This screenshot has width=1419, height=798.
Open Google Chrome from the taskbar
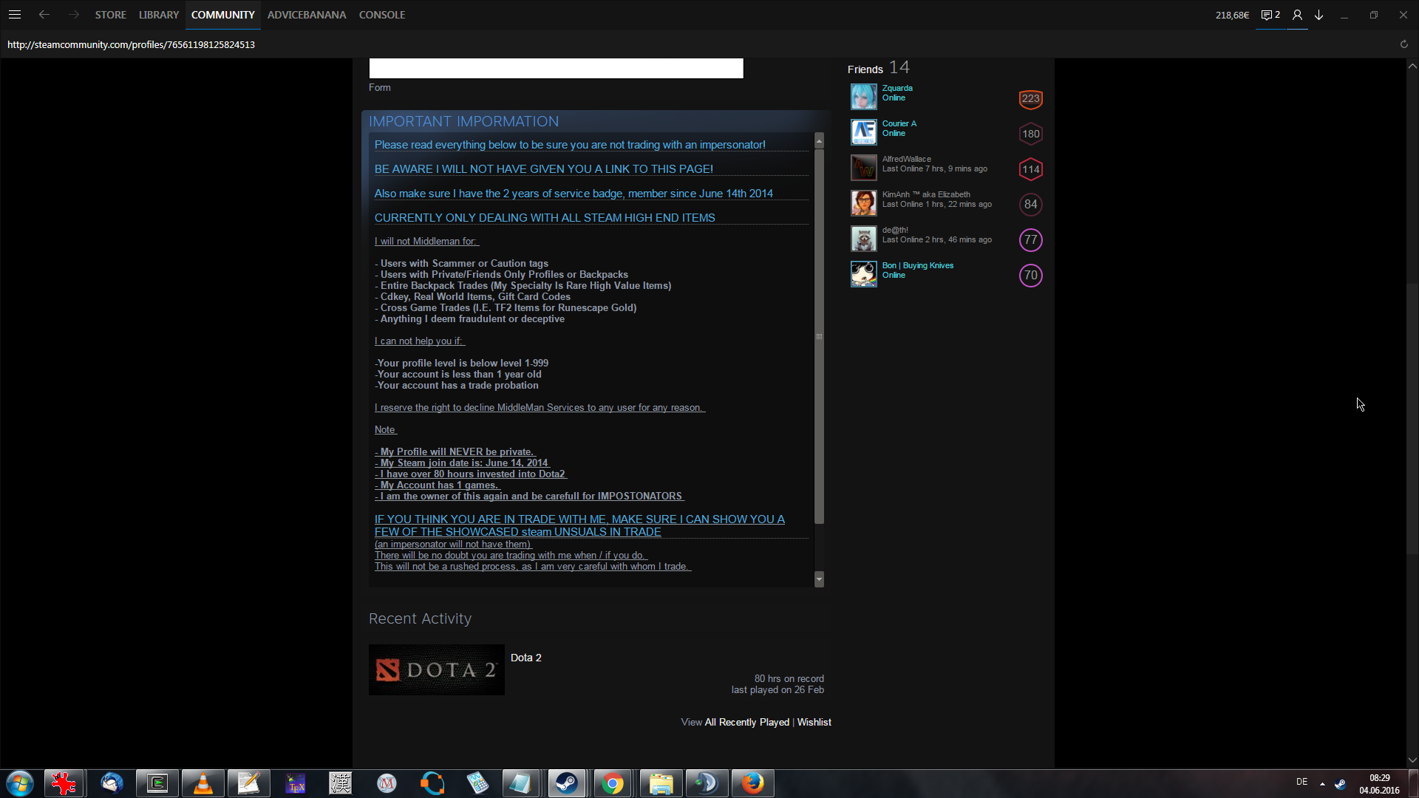pyautogui.click(x=612, y=782)
